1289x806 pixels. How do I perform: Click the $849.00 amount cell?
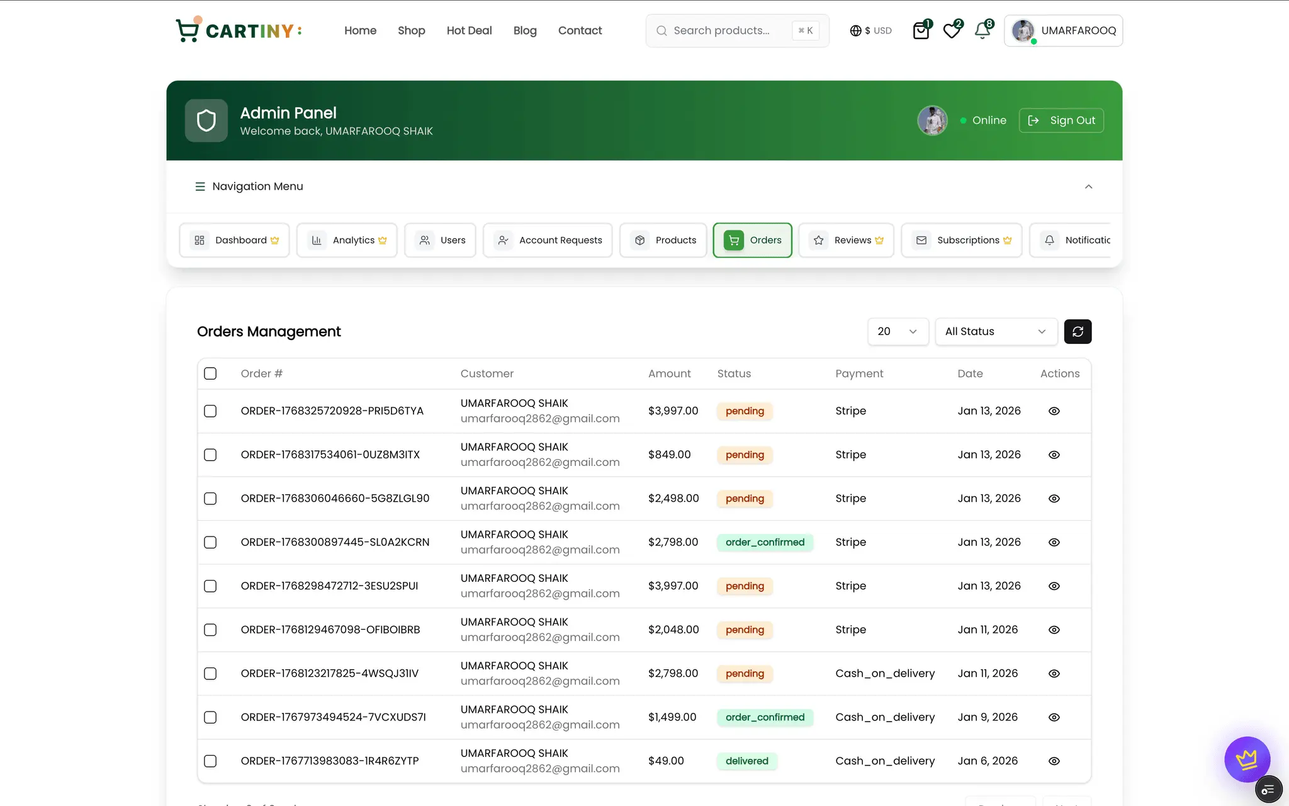point(669,455)
